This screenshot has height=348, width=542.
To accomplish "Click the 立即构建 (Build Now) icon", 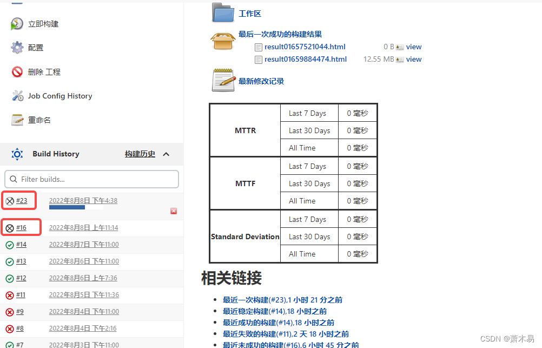I will [16, 23].
